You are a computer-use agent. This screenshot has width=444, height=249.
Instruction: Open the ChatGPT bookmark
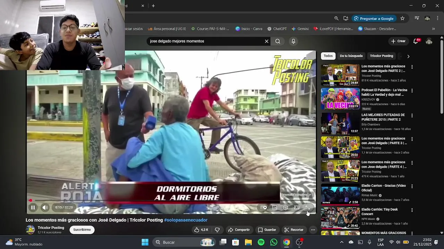point(277,29)
